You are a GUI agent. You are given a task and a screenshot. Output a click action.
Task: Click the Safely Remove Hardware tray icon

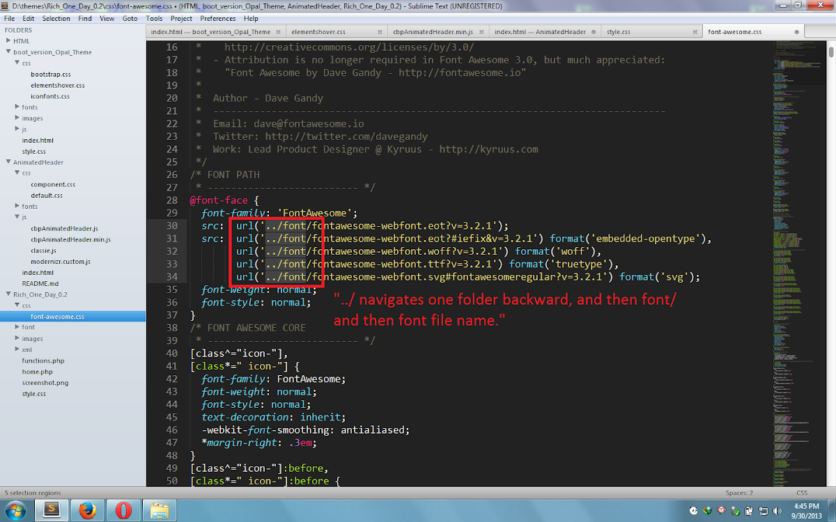(735, 510)
